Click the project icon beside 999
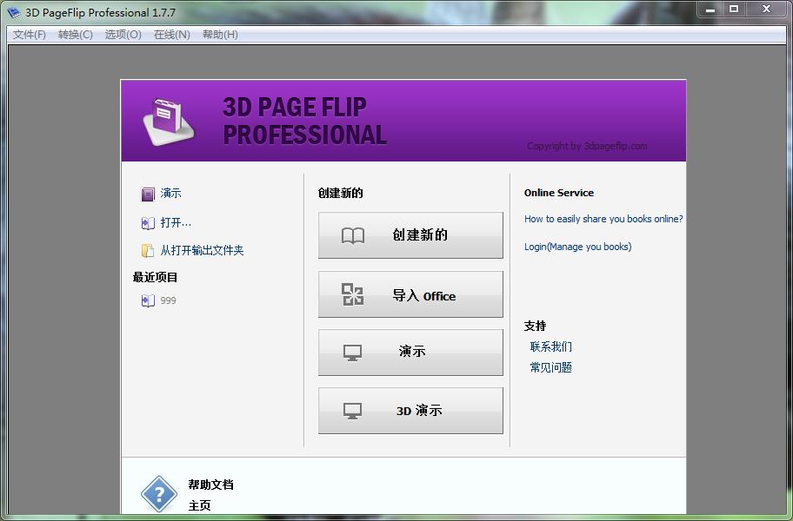 (148, 301)
